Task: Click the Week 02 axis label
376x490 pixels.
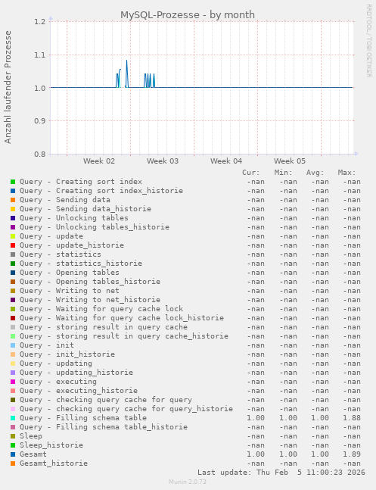Action: click(99, 161)
